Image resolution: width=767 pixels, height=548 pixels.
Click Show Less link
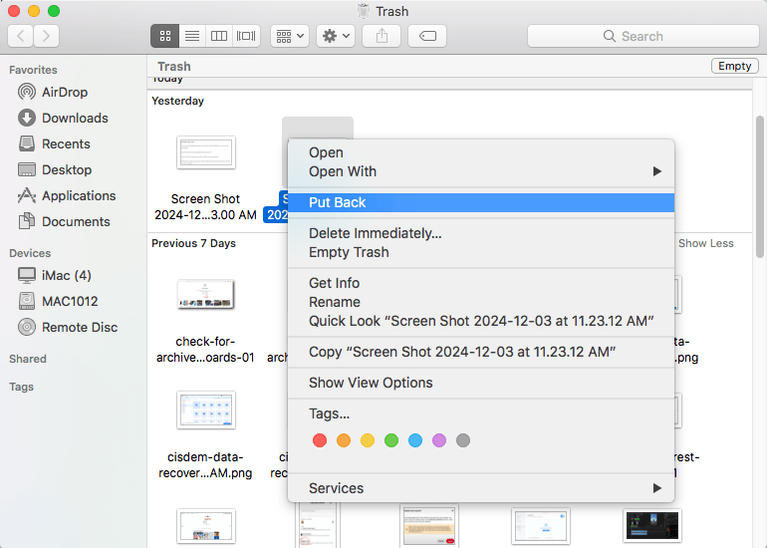click(x=706, y=244)
